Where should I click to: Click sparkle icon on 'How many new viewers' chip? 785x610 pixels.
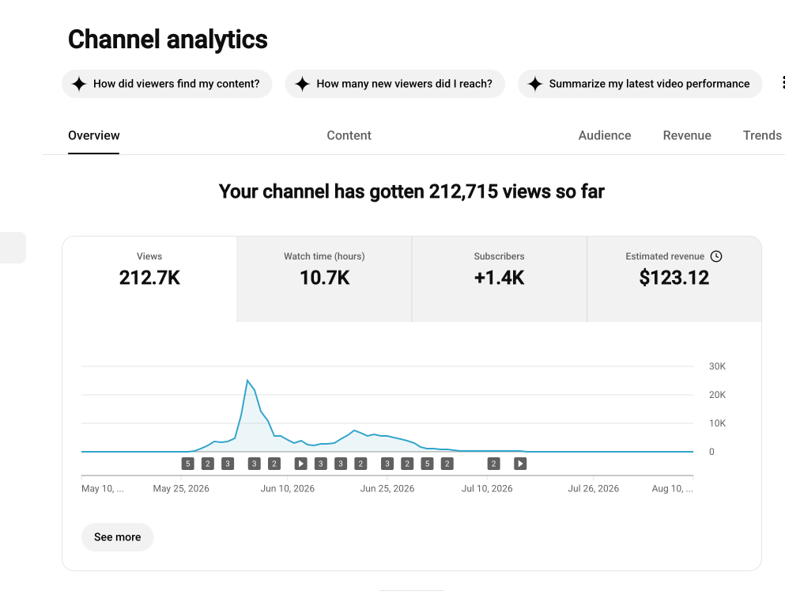tap(303, 84)
